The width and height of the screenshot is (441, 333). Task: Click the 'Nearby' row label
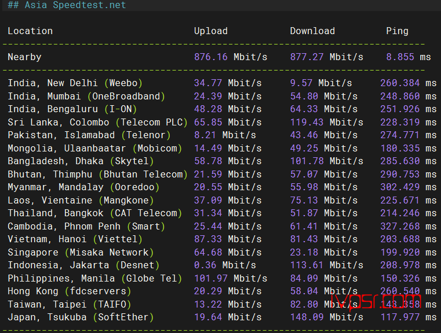coord(24,57)
